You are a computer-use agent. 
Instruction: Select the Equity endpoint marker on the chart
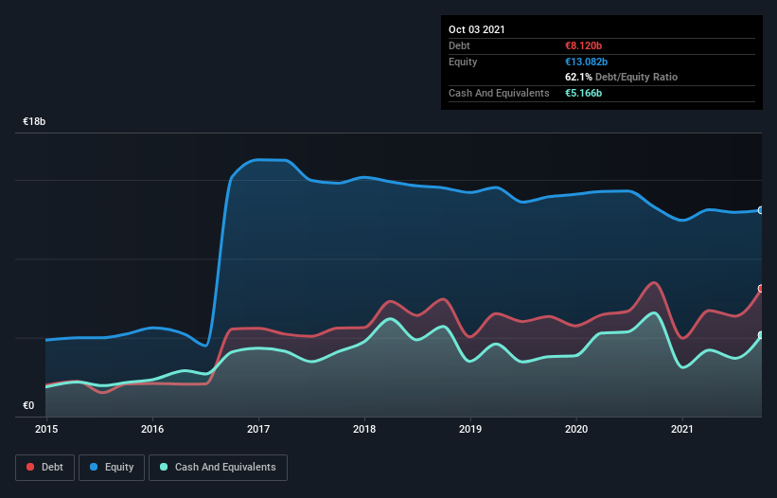761,210
